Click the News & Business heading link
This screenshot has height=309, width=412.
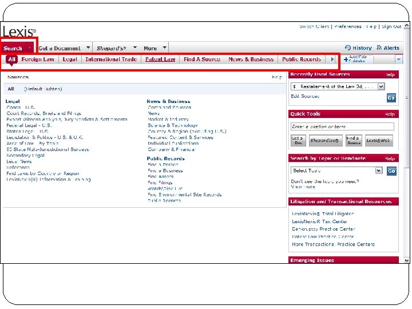(x=168, y=101)
